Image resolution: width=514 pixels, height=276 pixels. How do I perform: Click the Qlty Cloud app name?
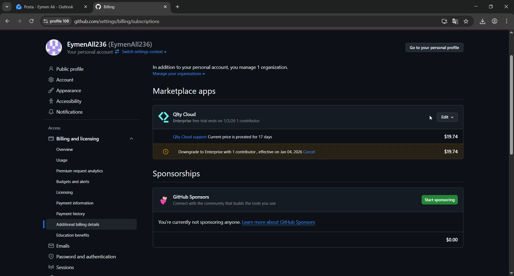pos(184,114)
